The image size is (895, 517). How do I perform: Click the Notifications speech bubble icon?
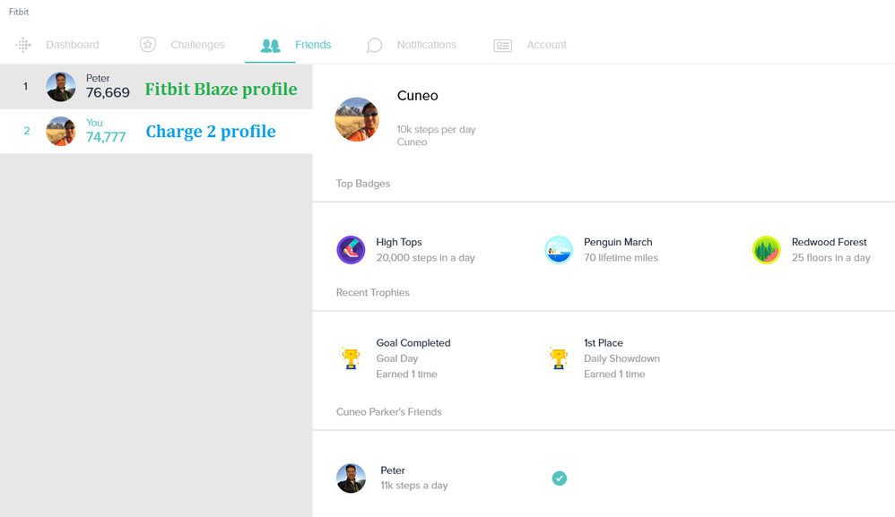374,45
